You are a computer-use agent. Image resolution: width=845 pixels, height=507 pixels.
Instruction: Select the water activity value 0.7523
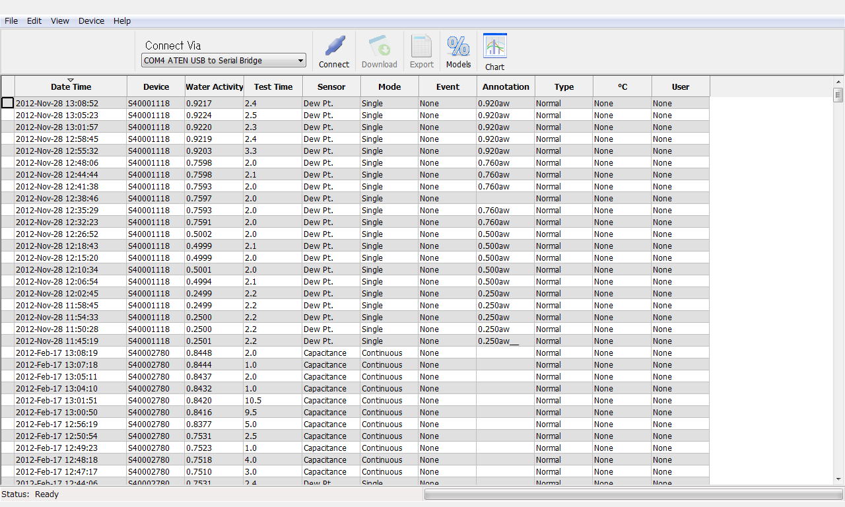click(x=215, y=448)
